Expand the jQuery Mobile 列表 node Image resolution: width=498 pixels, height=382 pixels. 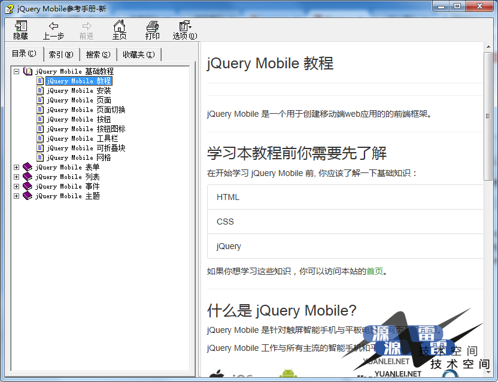tap(17, 177)
